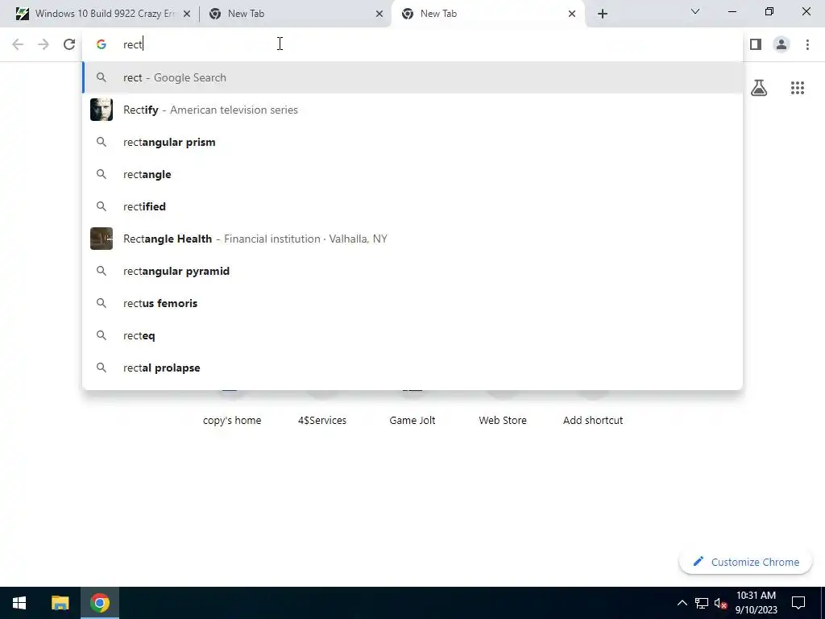Screen dimensions: 825x619
Task: Open the taskbar clock and date
Action: pos(756,603)
